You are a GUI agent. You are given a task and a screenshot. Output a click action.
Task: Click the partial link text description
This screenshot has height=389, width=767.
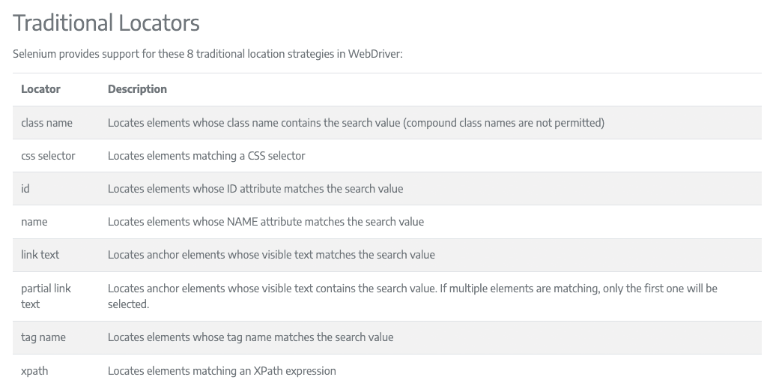pos(413,296)
